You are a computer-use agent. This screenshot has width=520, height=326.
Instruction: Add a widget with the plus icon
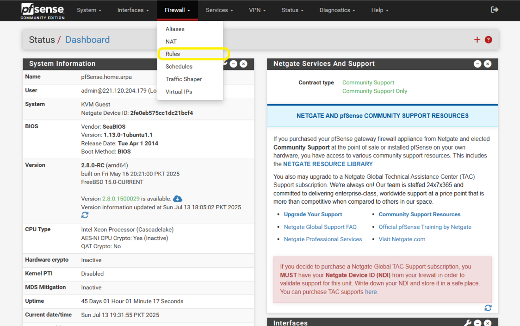pos(477,40)
